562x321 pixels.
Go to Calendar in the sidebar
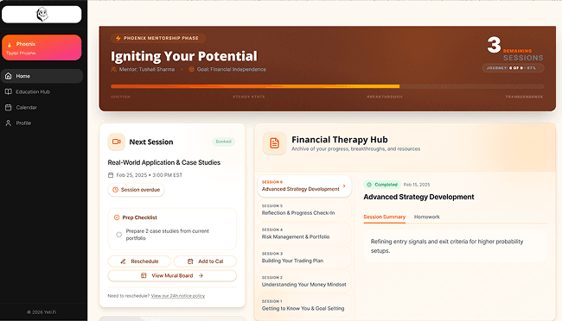[42, 107]
